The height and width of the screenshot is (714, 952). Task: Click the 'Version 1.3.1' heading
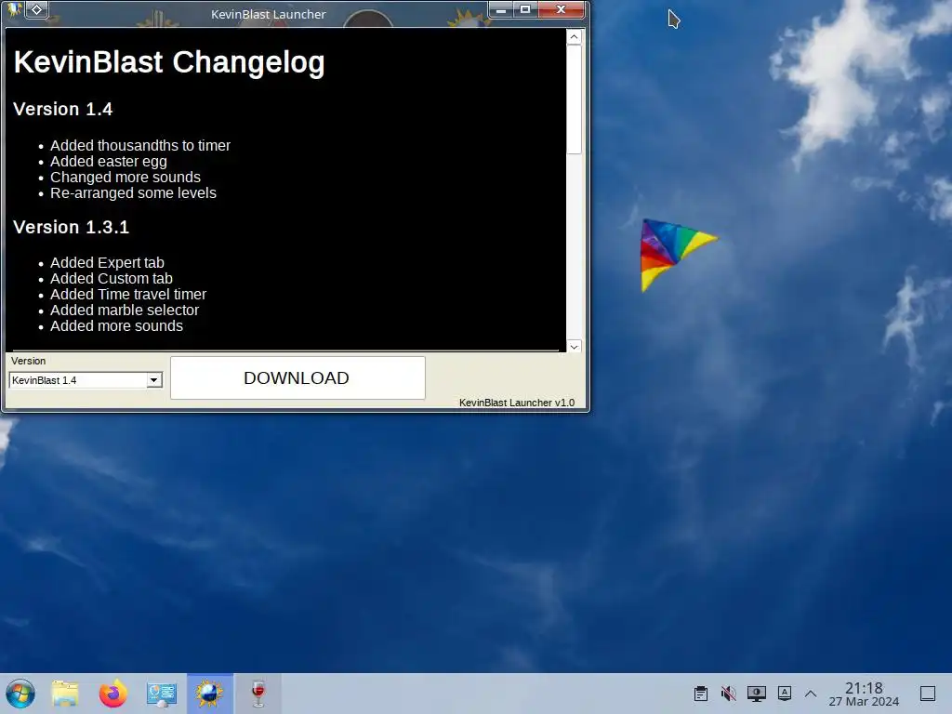coord(71,227)
